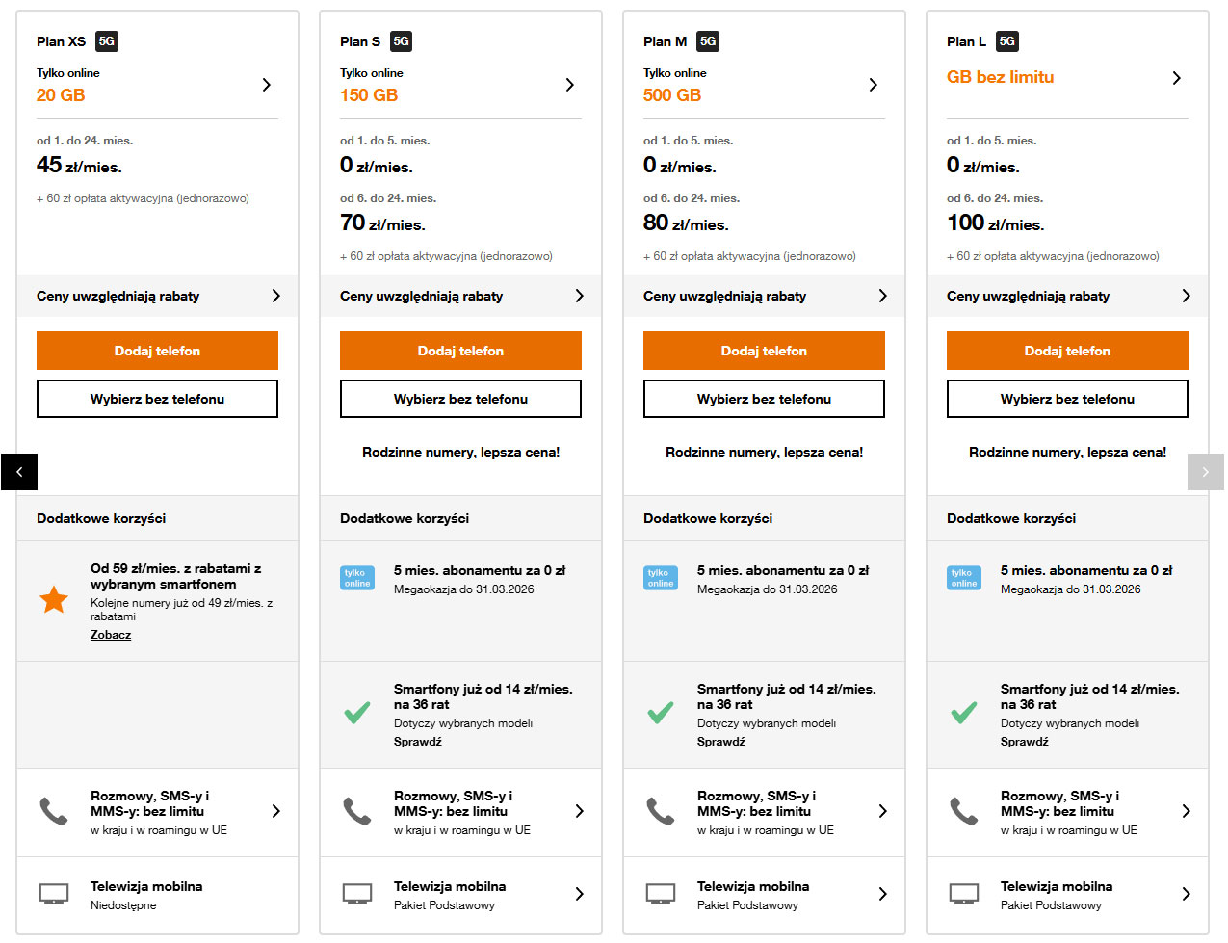Follow the 'Zobacz' link in Plan XS
This screenshot has width=1228, height=943.
(111, 635)
